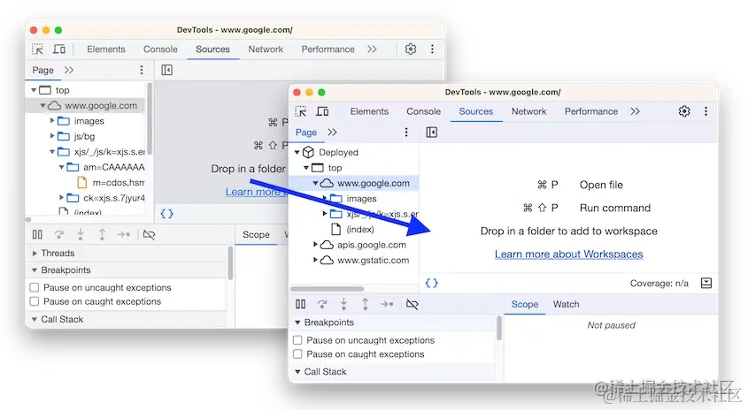
Task: Open Console tab in back window
Action: click(x=160, y=49)
